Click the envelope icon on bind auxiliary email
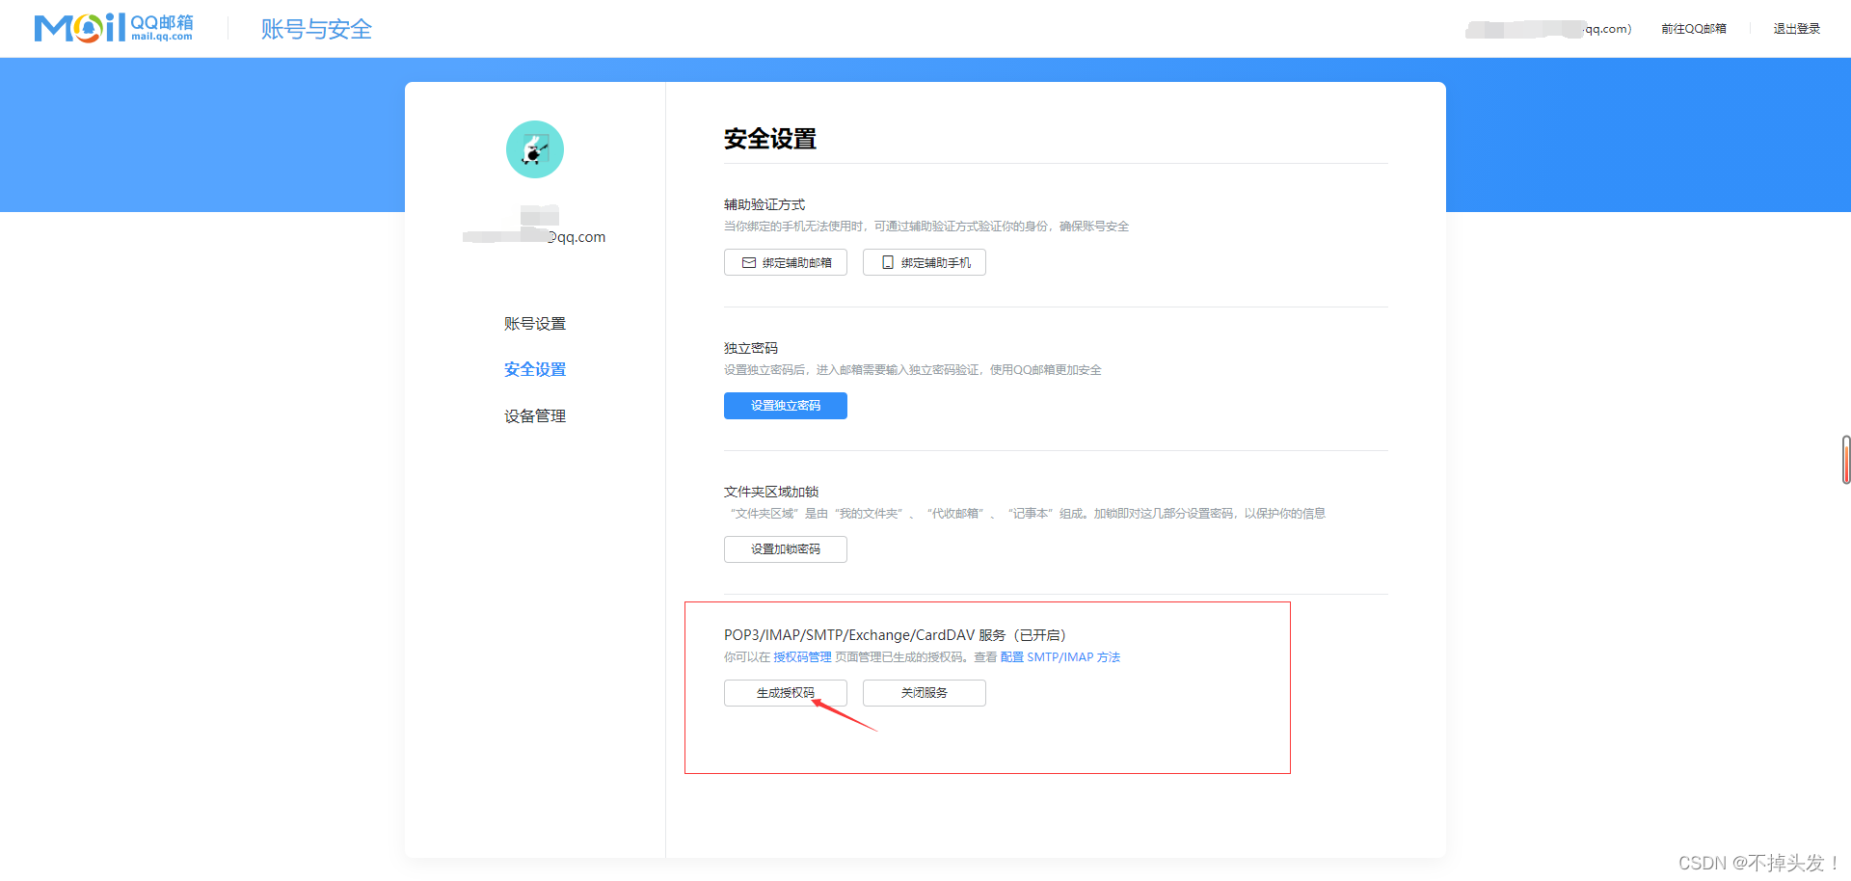Screen dimensions: 1851x881 coord(748,261)
